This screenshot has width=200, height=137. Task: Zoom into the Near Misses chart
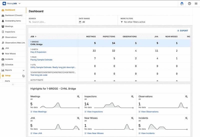(132, 118)
